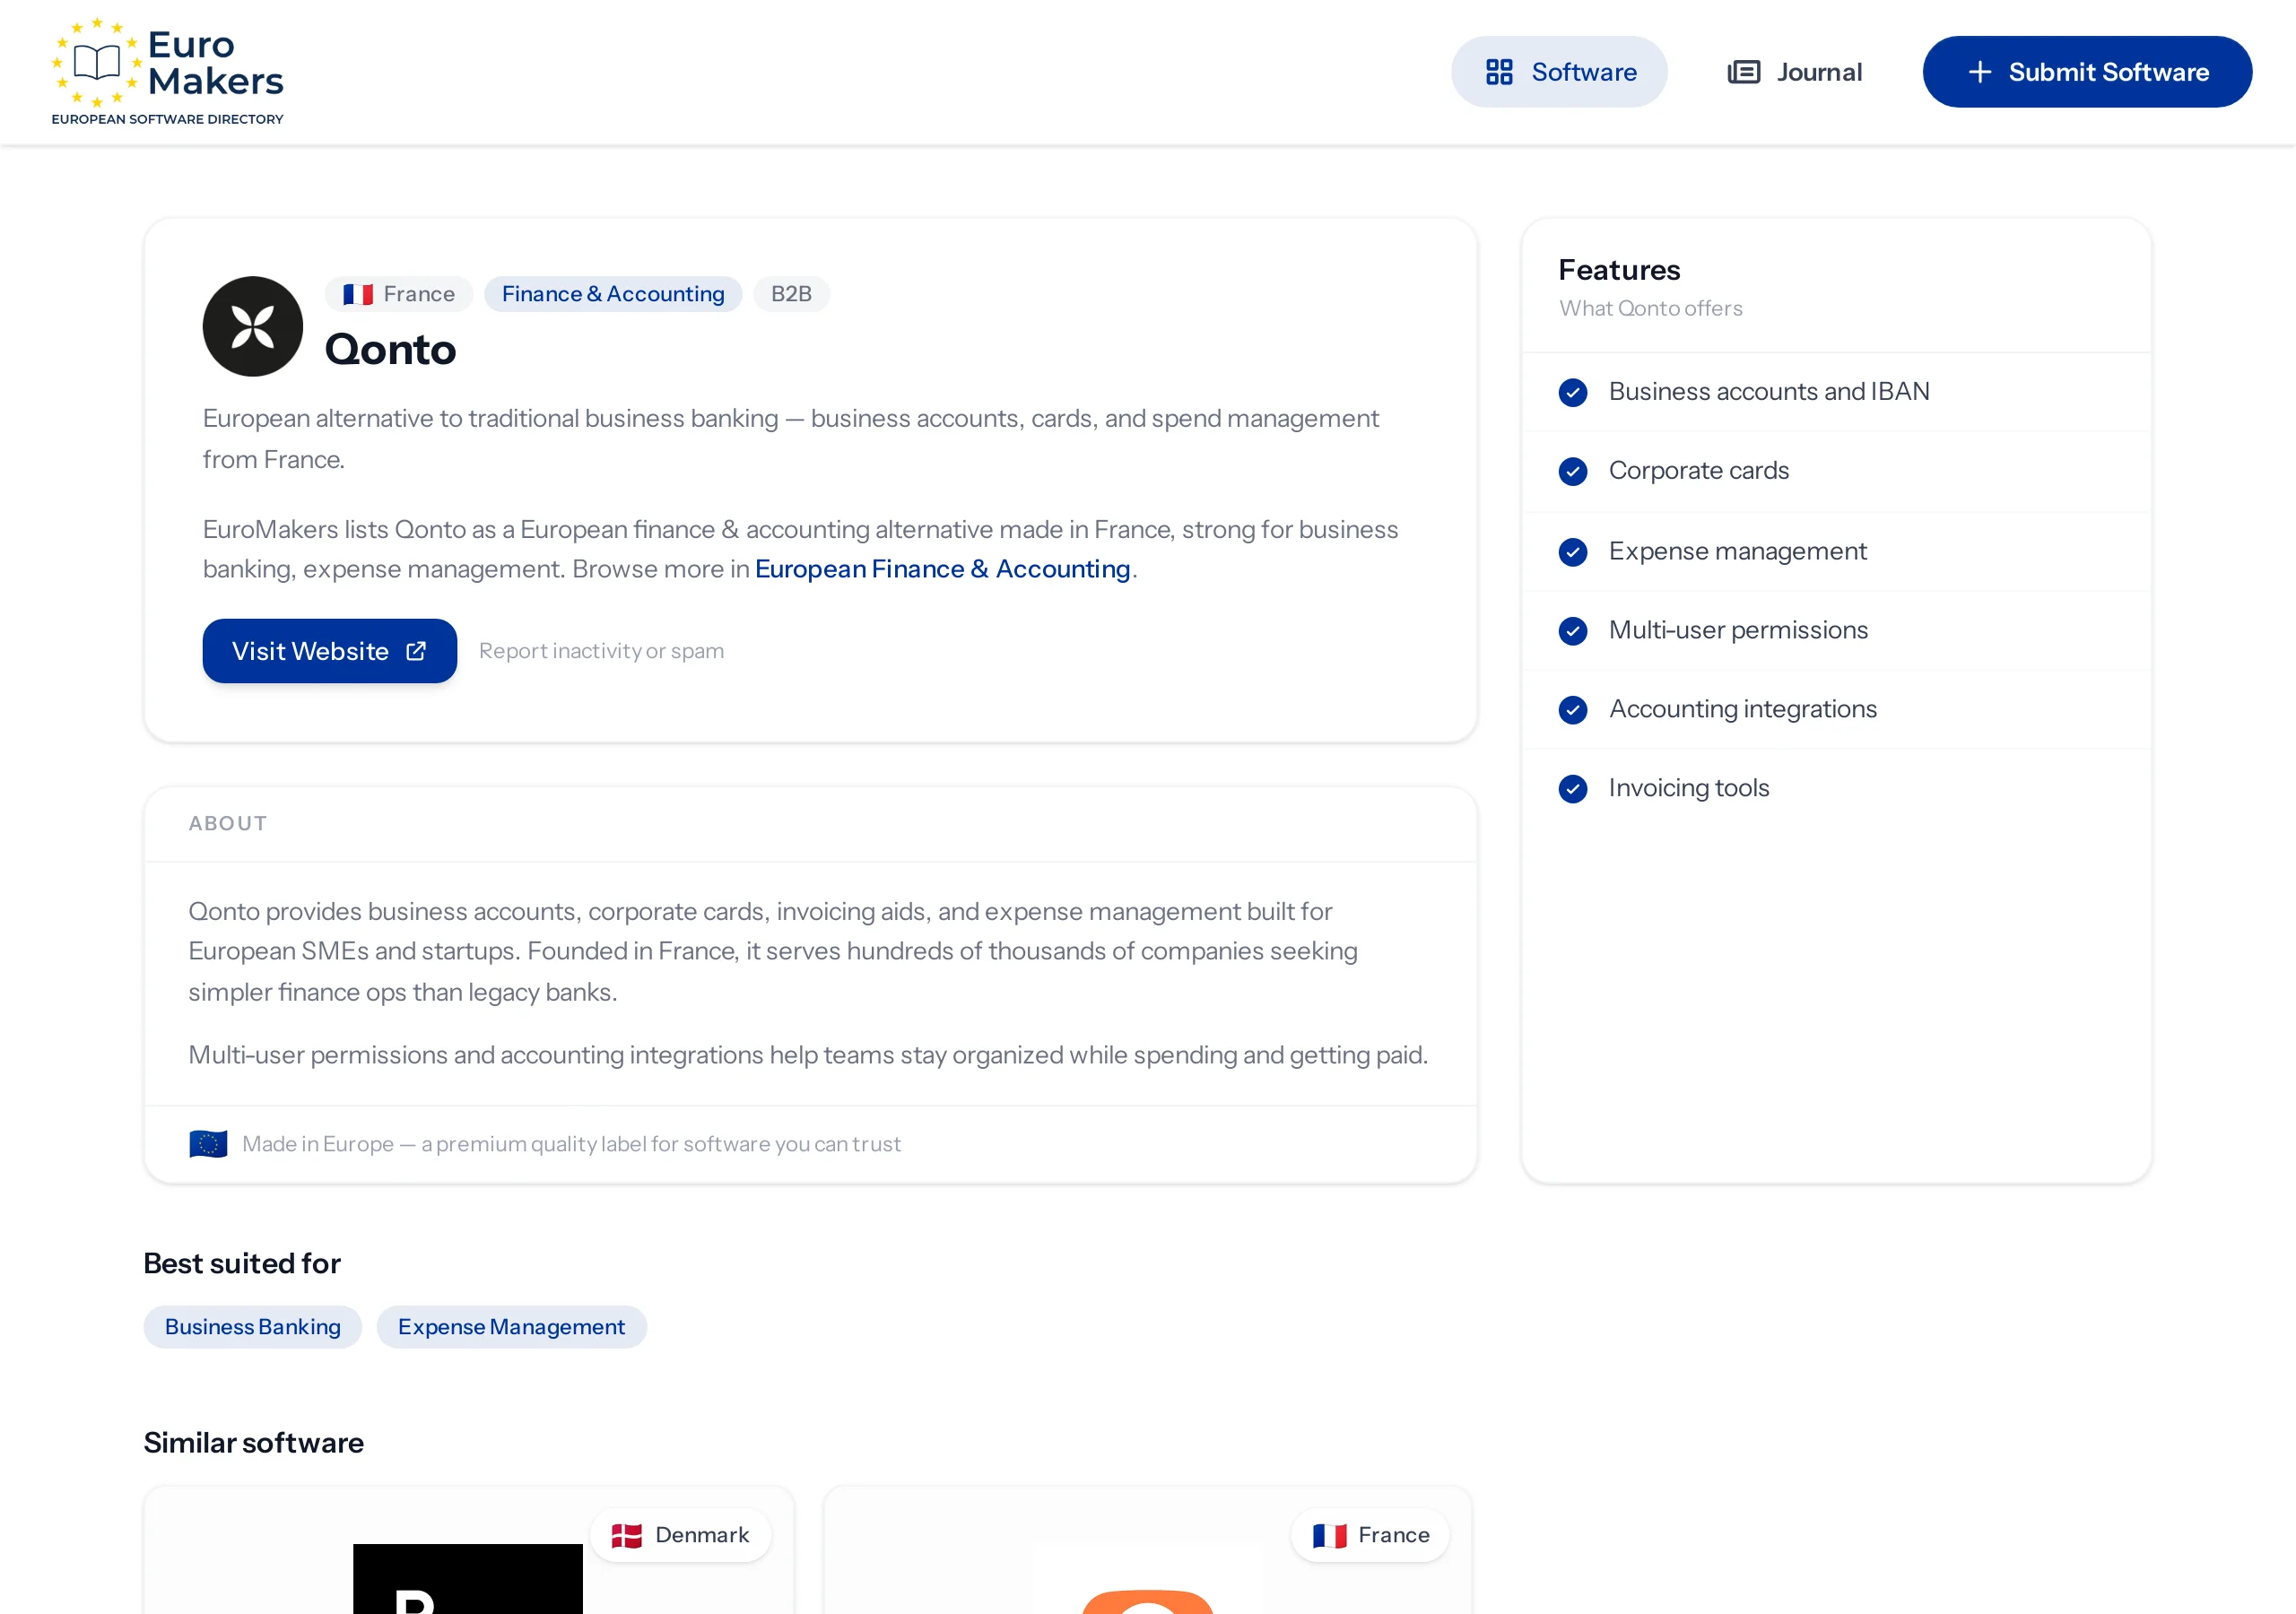The width and height of the screenshot is (2296, 1614).
Task: Open the Expense Management tag
Action: (x=511, y=1327)
